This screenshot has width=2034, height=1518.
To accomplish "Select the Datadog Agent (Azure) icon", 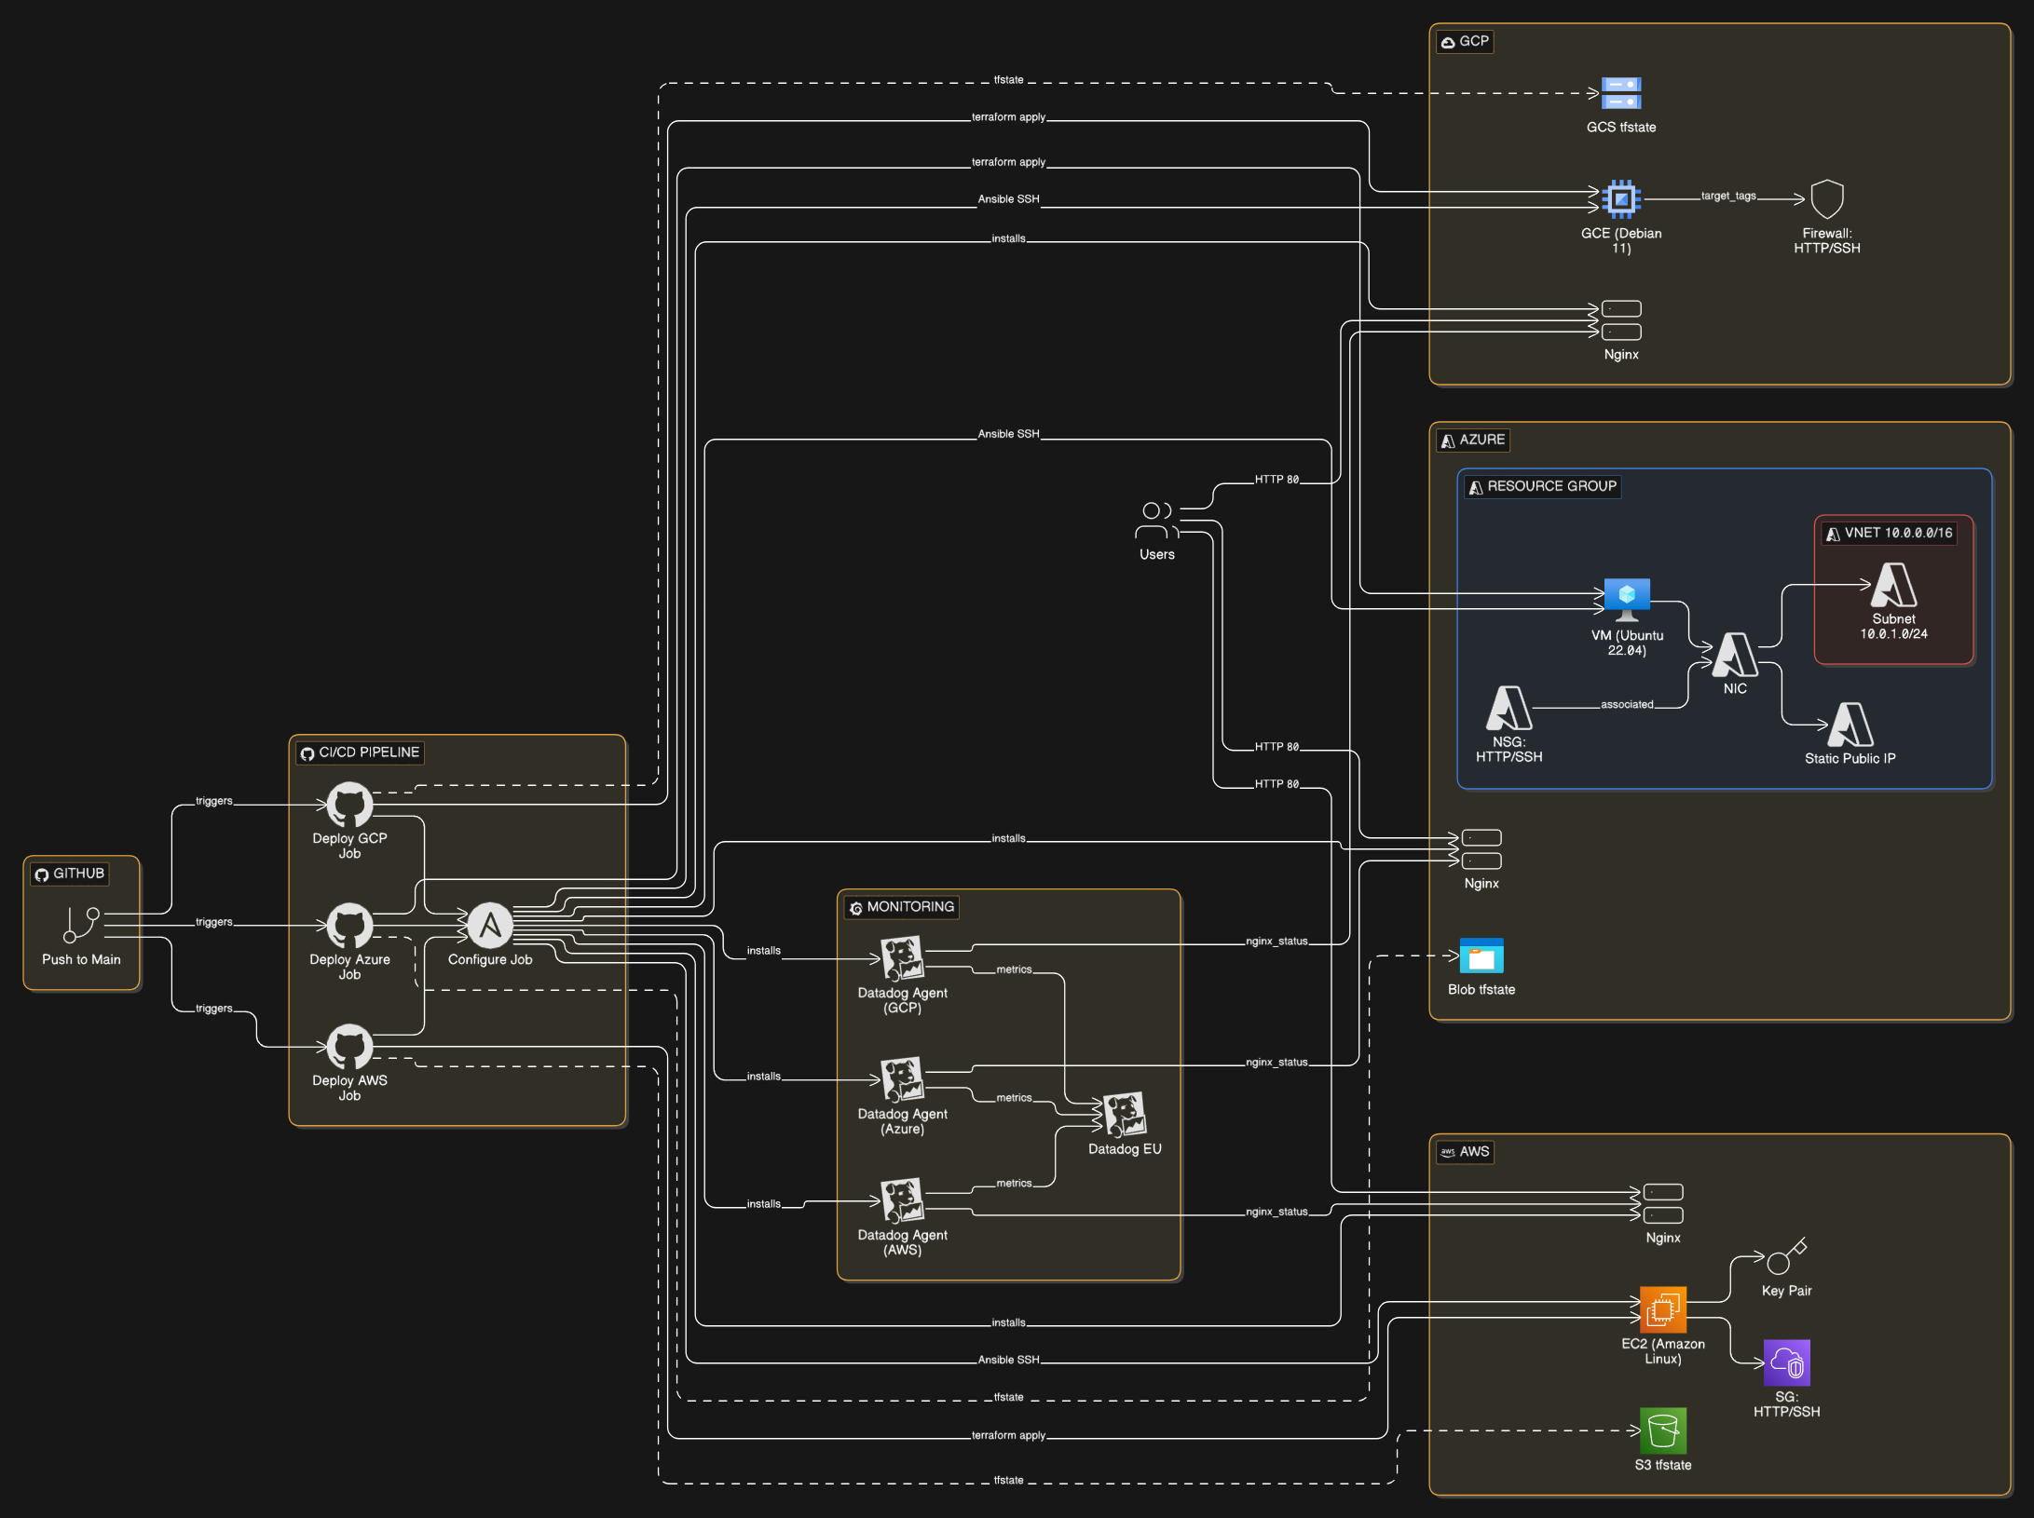I will (903, 1080).
